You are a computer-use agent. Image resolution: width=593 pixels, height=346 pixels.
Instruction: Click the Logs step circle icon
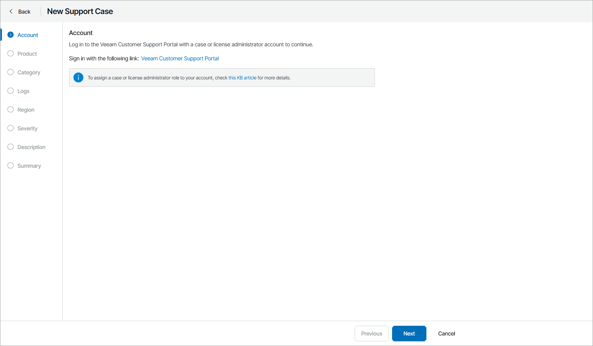(11, 91)
